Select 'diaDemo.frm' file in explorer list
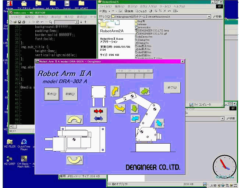241x188 pixels. (x=144, y=37)
